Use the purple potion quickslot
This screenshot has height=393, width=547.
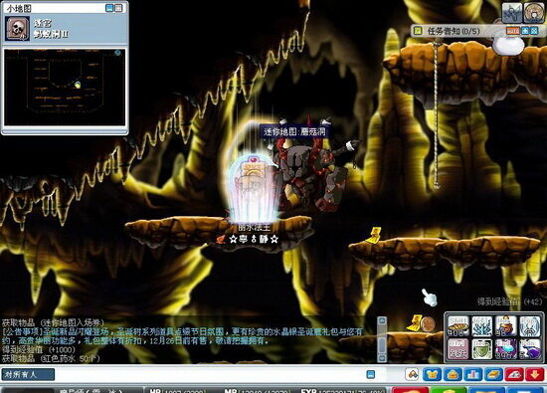point(506,348)
